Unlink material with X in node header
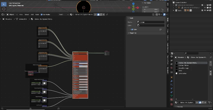213x110 pixels. (x=103, y=15)
